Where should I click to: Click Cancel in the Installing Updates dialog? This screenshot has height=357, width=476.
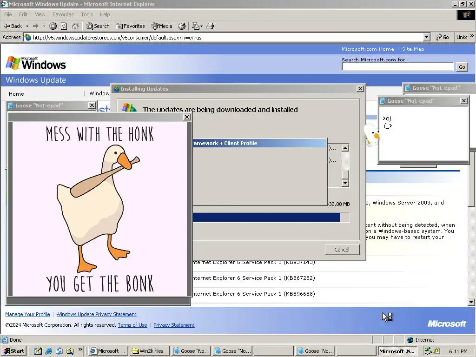pyautogui.click(x=342, y=250)
